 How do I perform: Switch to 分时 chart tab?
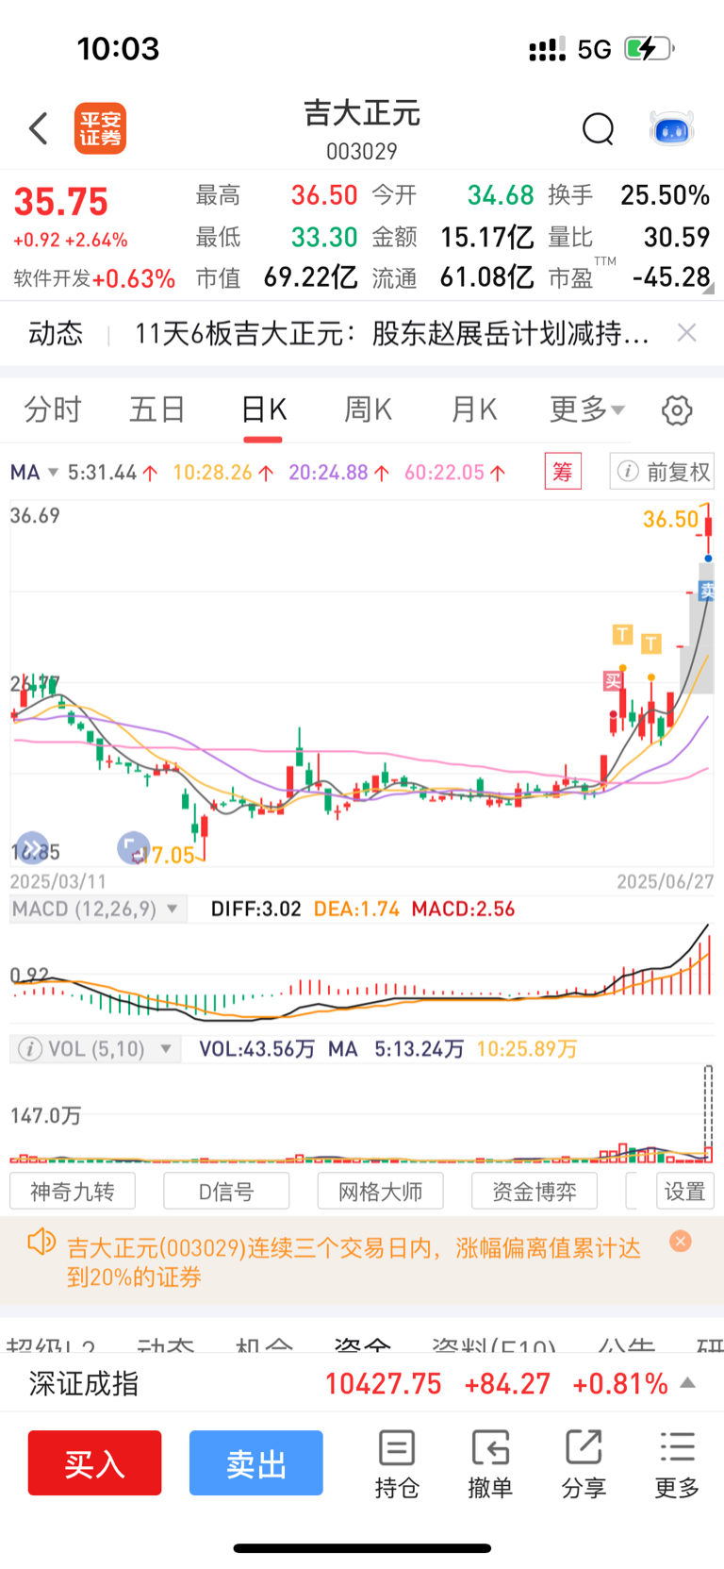point(53,410)
